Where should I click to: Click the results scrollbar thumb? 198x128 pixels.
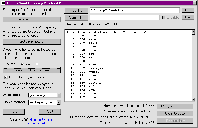click(x=193, y=34)
